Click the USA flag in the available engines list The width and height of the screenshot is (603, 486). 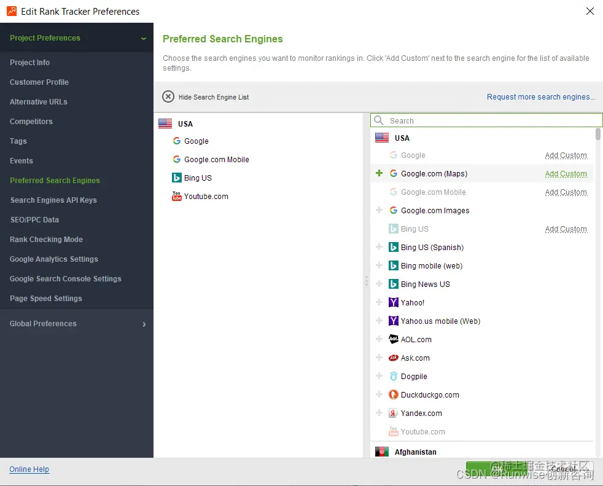click(x=382, y=138)
